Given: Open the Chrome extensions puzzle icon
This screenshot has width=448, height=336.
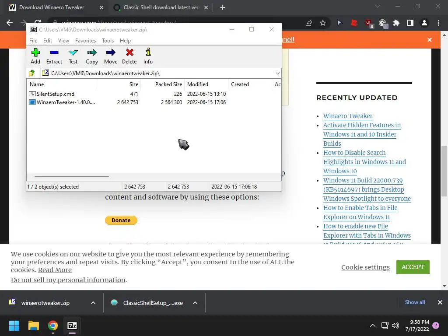Looking at the screenshot, I should point(396,23).
